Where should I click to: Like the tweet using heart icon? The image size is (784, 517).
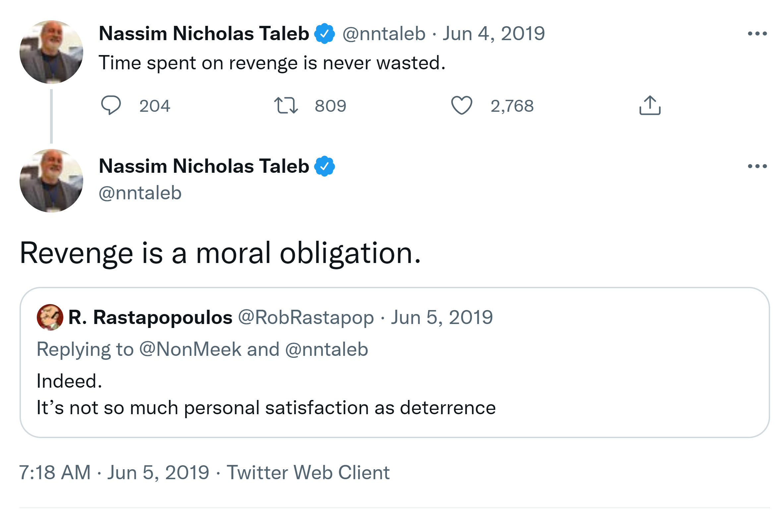461,105
